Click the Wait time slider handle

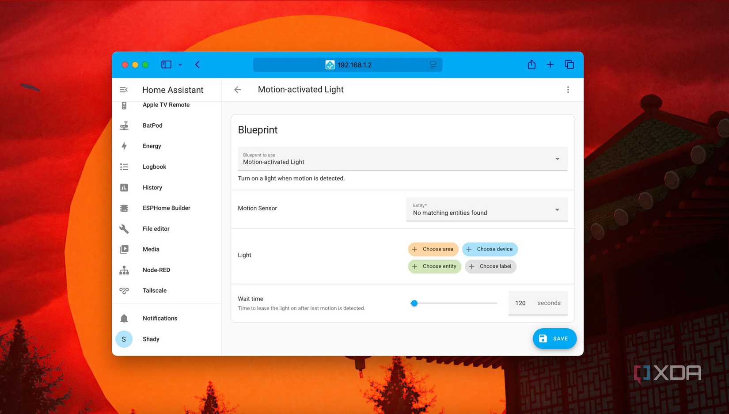click(x=414, y=303)
